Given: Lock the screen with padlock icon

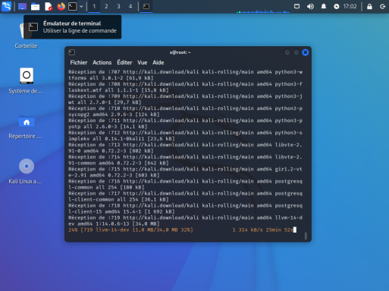Looking at the screenshot, I should click(x=369, y=6).
